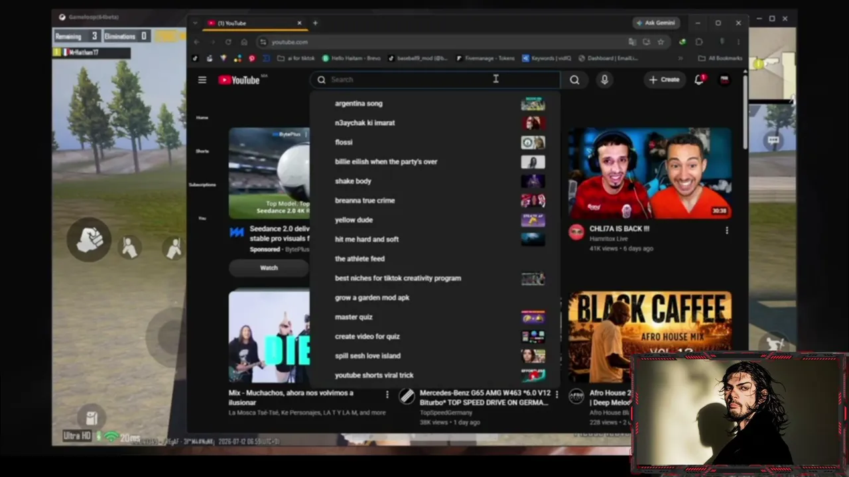
Task: Open the YouTube guide hamburger menu
Action: (202, 80)
